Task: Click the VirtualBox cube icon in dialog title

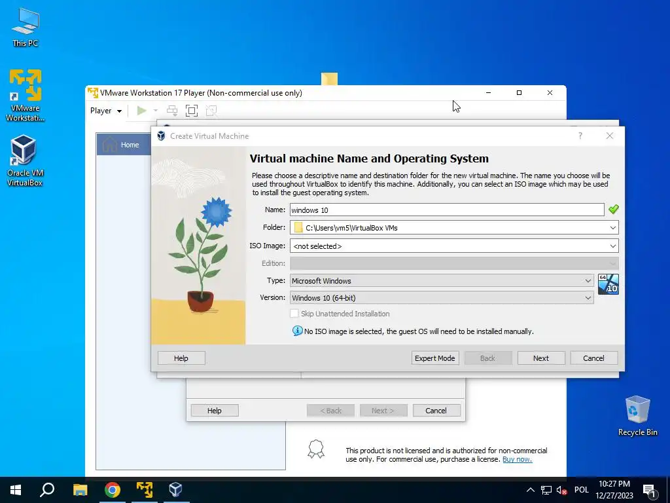Action: coord(161,136)
